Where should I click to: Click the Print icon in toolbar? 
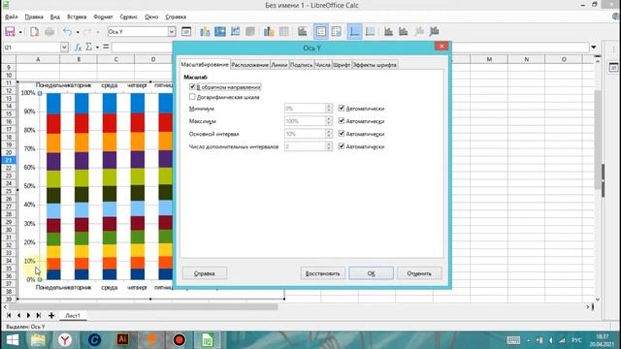49,32
